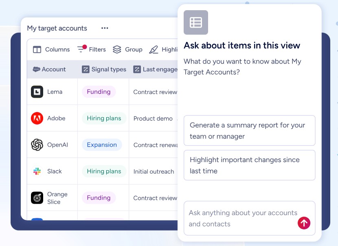Click the Highlight marker icon
This screenshot has width=338, height=246.
point(154,50)
